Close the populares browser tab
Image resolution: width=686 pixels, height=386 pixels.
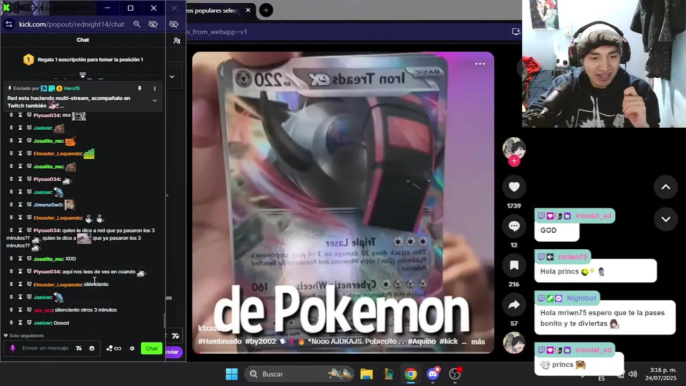[x=248, y=10]
